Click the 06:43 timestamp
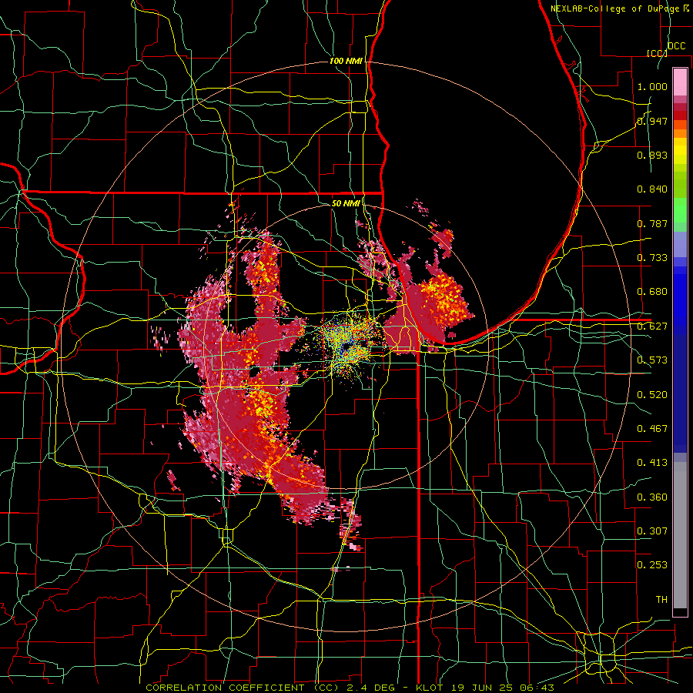 point(538,688)
